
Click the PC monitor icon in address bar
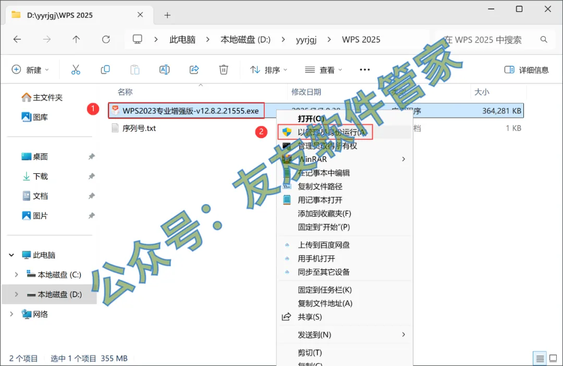138,39
